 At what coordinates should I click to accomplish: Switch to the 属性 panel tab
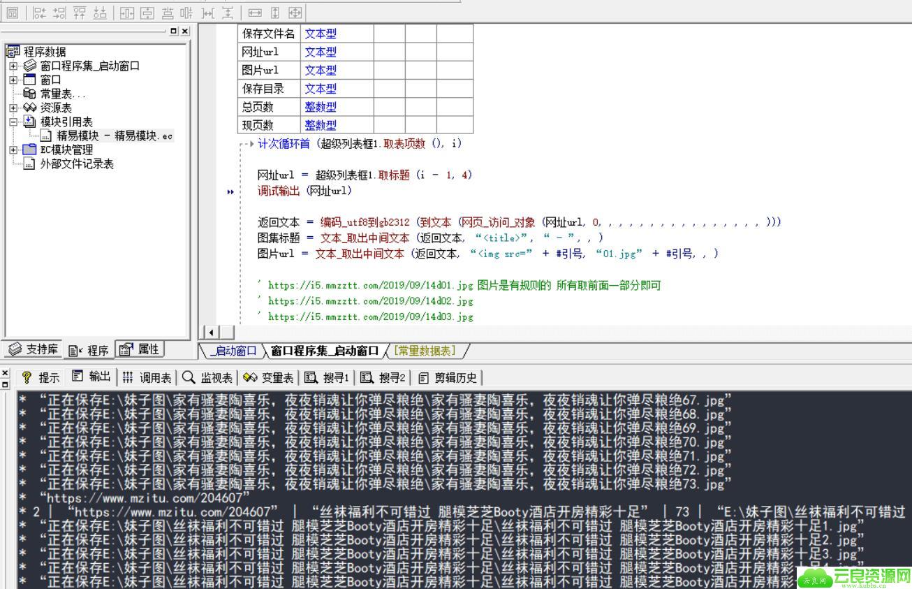click(x=139, y=349)
